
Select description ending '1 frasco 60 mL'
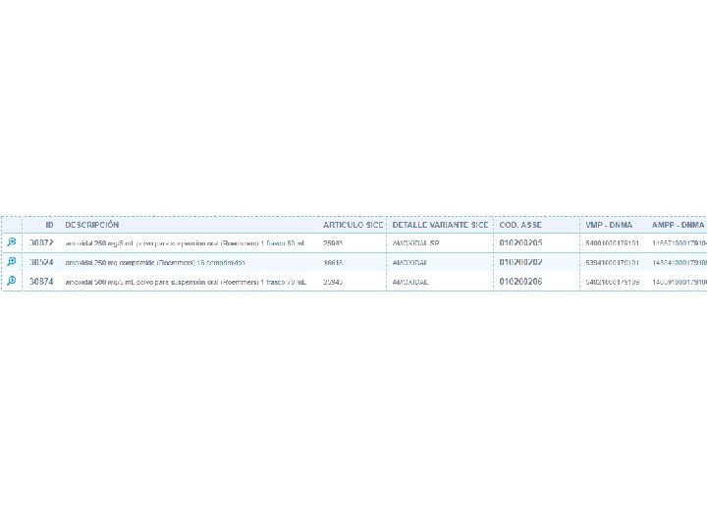click(185, 243)
